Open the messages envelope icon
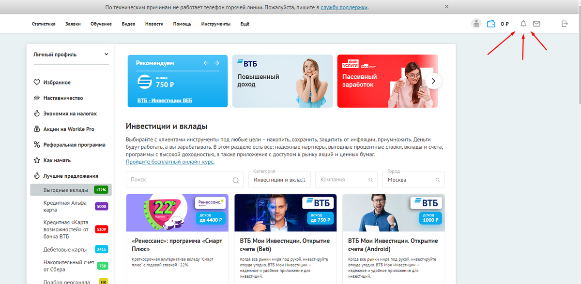Viewport: 581px width, 284px height. point(536,24)
